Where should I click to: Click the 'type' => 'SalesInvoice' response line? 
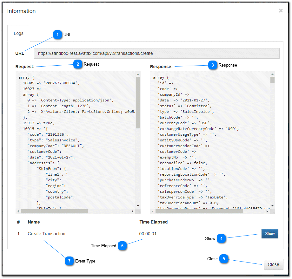pyautogui.click(x=186, y=111)
